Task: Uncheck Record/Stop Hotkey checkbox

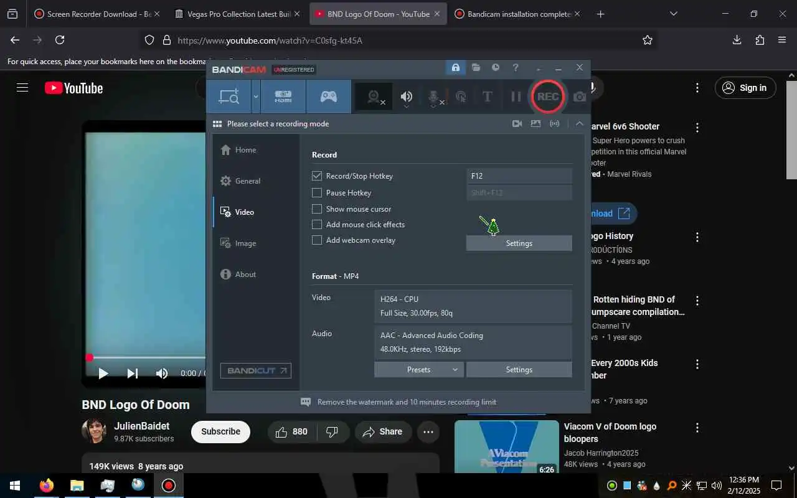Action: tap(317, 176)
